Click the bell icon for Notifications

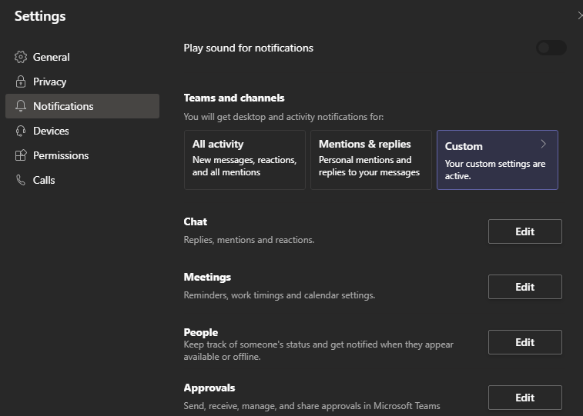pos(21,106)
